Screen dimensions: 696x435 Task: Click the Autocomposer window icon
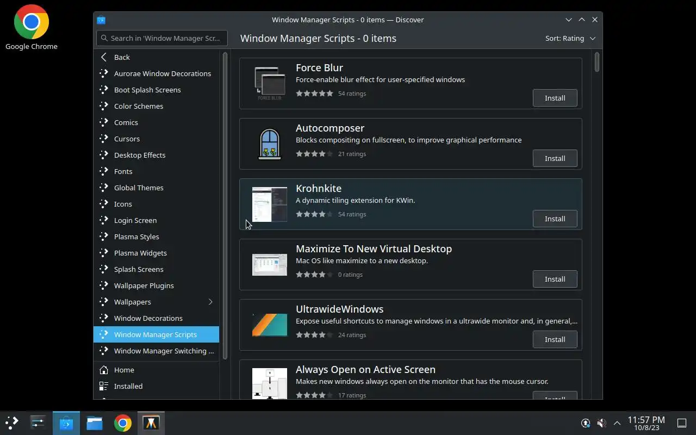[x=270, y=144]
